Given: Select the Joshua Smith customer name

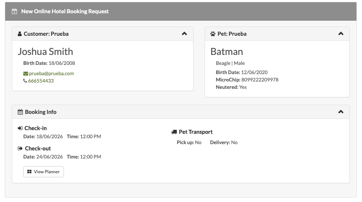Looking at the screenshot, I should [45, 52].
